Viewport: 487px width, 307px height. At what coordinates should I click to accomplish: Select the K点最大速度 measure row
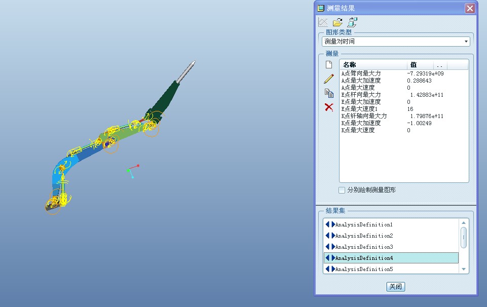(x=404, y=130)
